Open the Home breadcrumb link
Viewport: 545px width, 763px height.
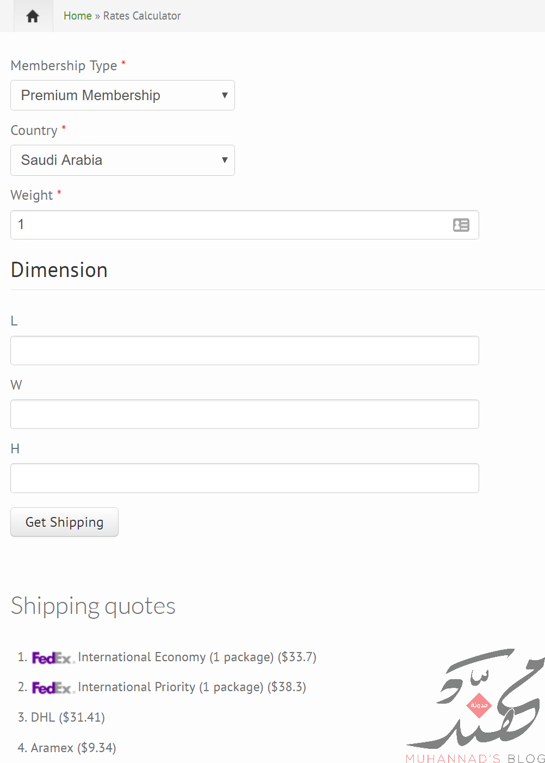[77, 16]
